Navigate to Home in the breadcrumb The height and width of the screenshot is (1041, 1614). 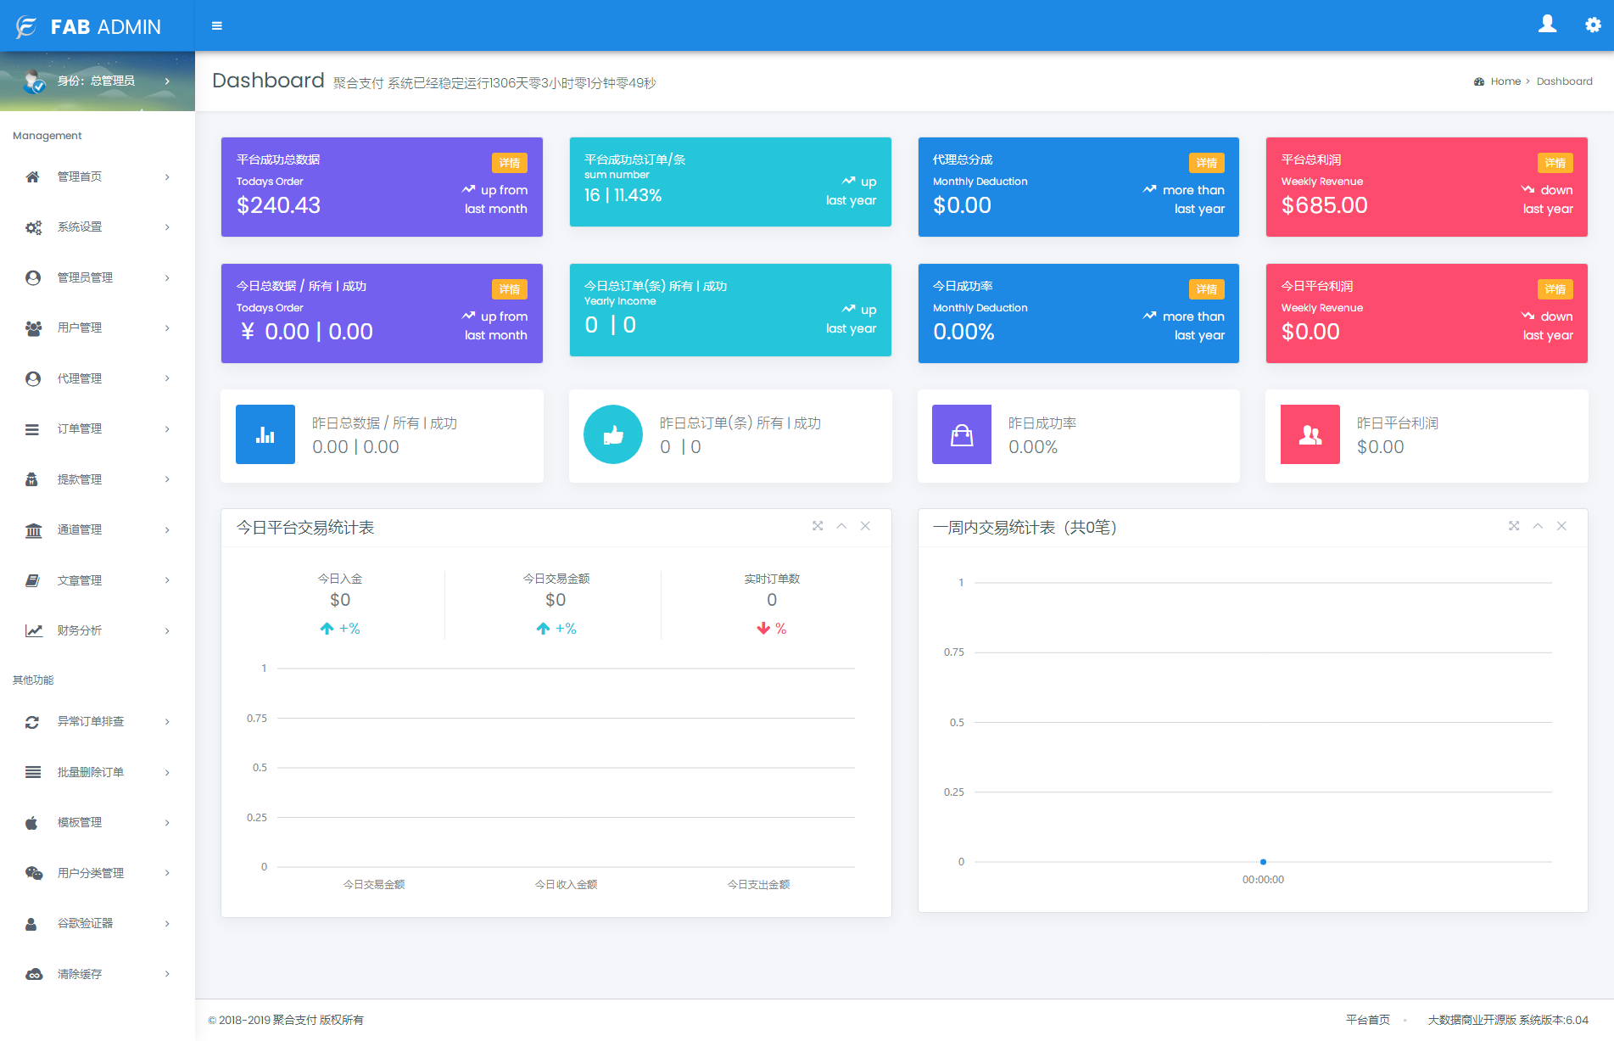point(1505,81)
